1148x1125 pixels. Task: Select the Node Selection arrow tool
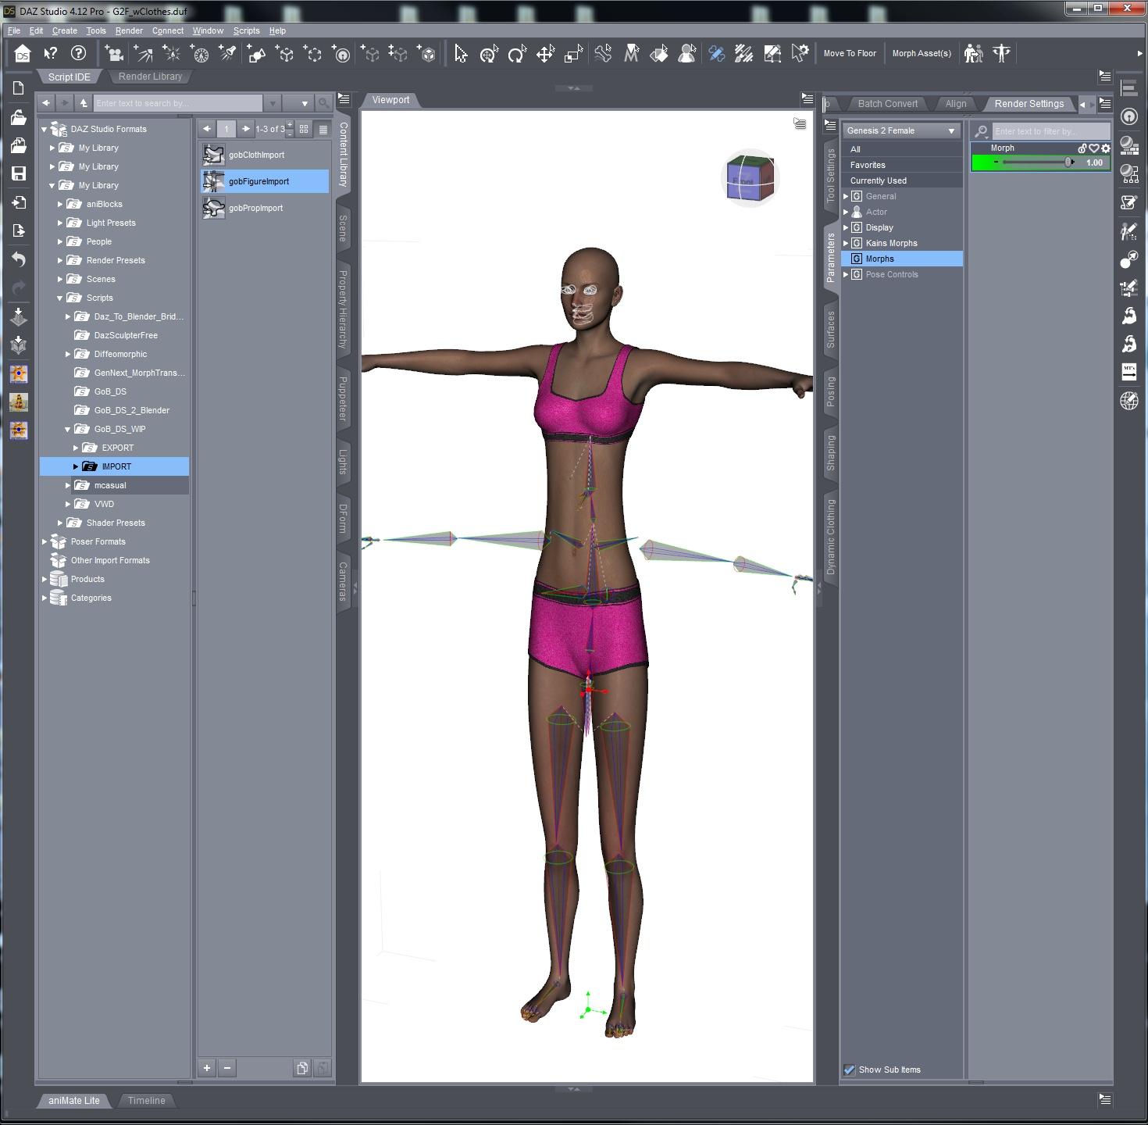point(461,54)
